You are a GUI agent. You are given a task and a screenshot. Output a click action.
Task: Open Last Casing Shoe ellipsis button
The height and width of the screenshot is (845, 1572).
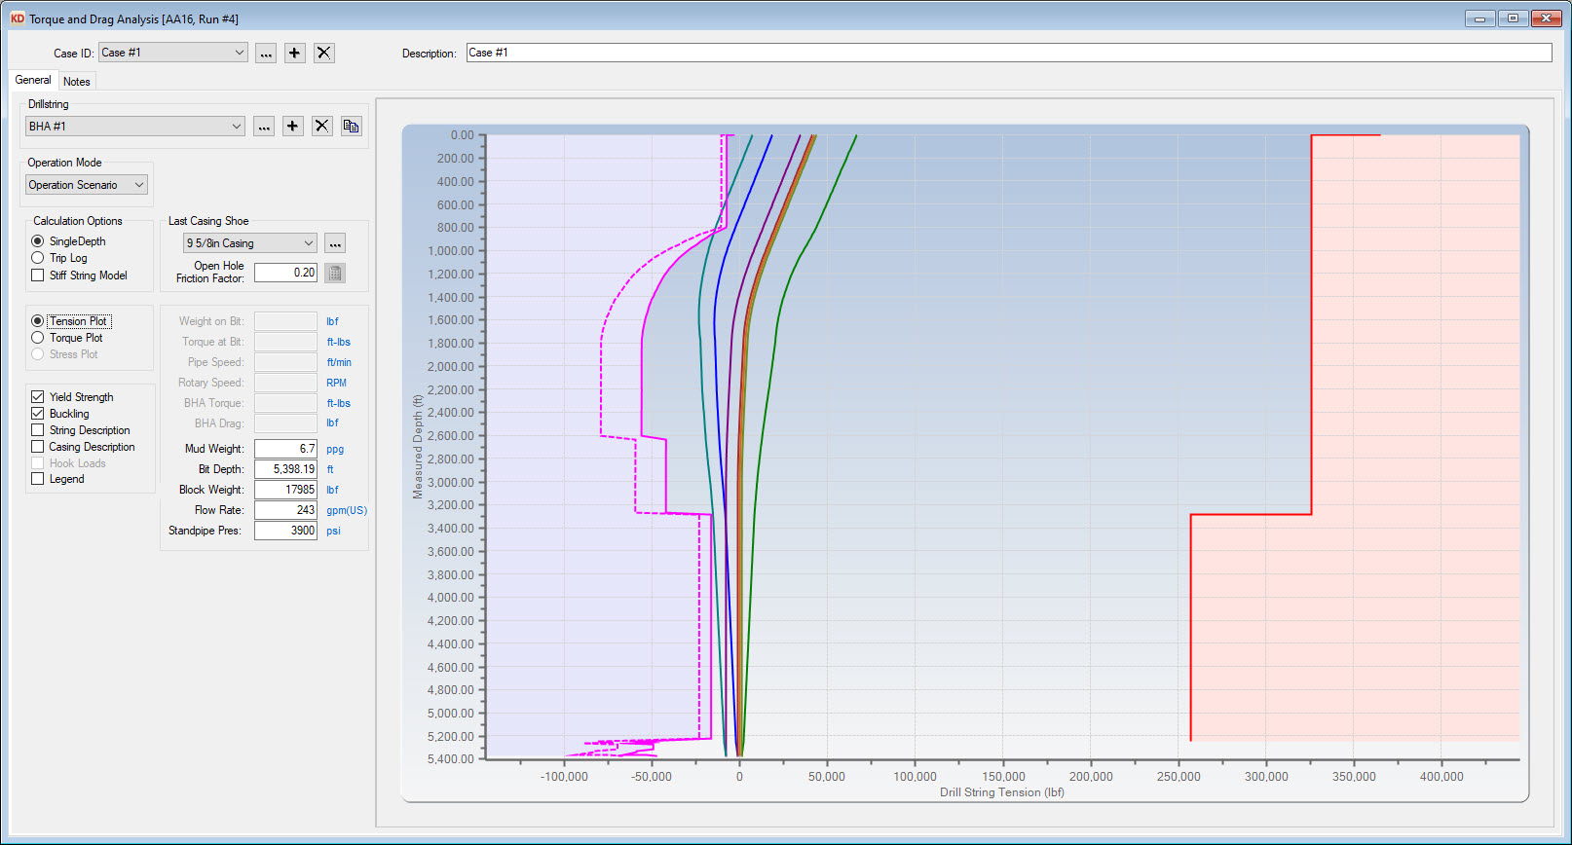[335, 243]
